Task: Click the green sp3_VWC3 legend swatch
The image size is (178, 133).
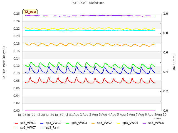Action: (68, 123)
